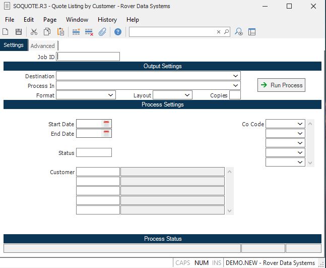This screenshot has height=268, width=326.
Task: Expand the first Co Code dropdown
Action: (x=300, y=124)
